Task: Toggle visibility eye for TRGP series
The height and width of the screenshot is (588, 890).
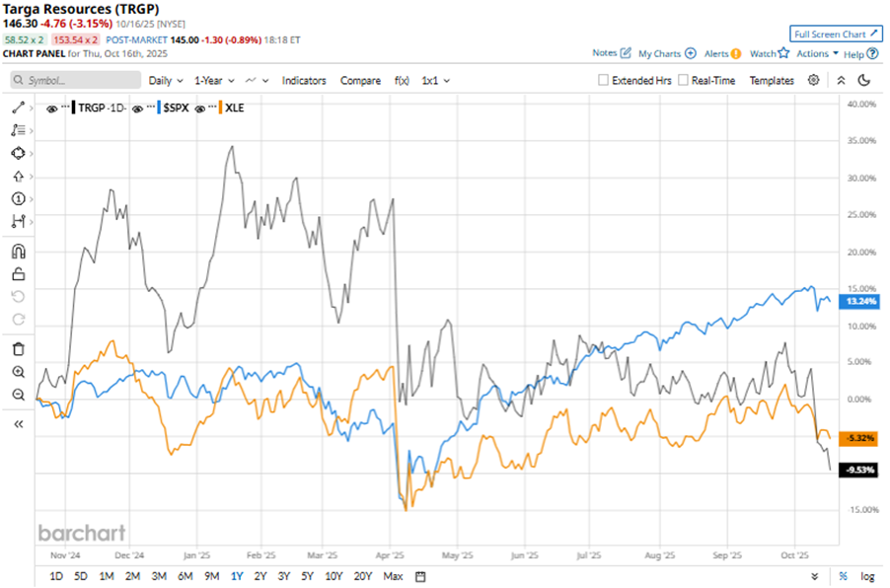Action: [x=51, y=109]
